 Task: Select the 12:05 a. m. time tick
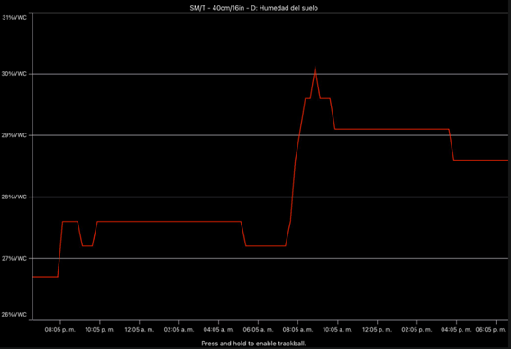click(x=140, y=330)
